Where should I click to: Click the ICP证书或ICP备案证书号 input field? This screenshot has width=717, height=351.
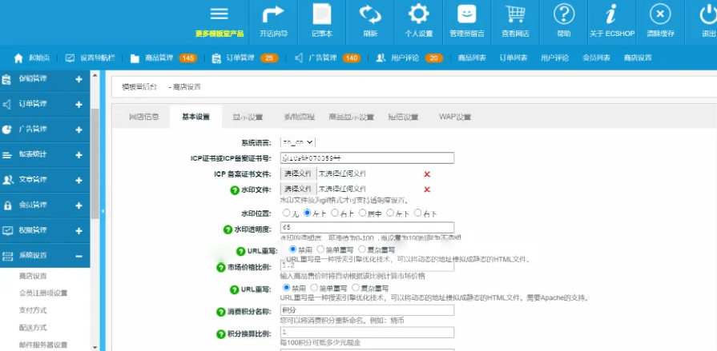tap(367, 158)
